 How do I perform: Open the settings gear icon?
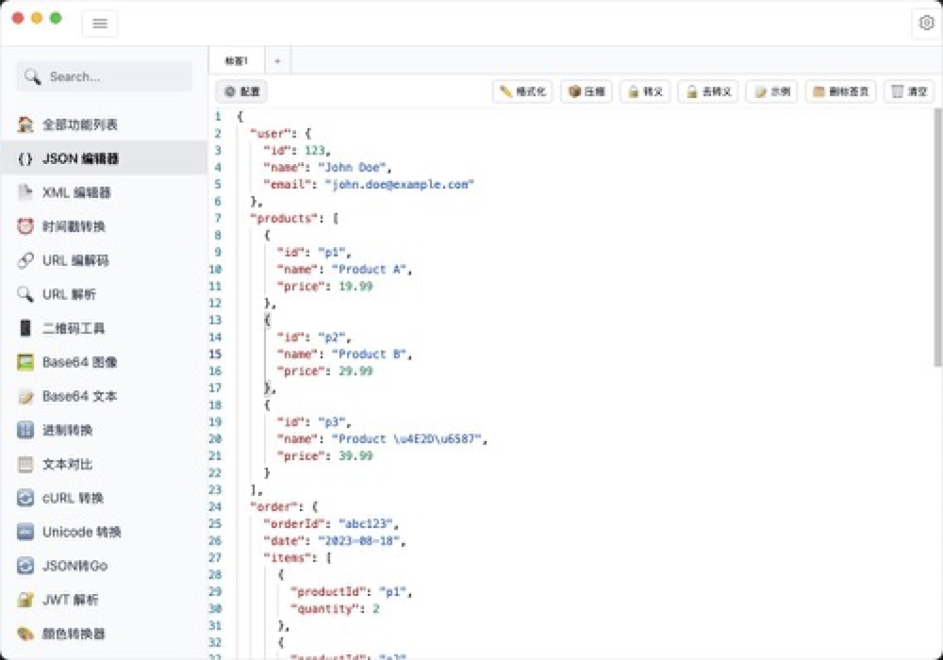[926, 23]
